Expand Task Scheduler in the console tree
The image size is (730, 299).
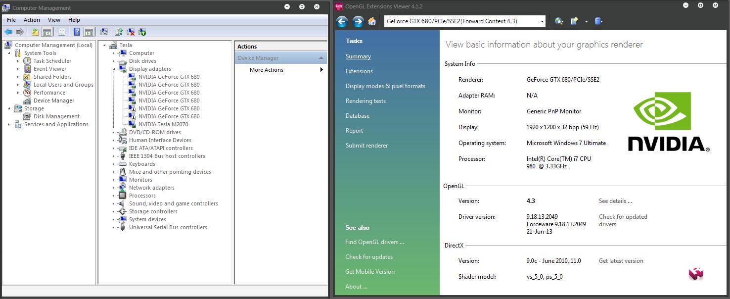coord(18,61)
